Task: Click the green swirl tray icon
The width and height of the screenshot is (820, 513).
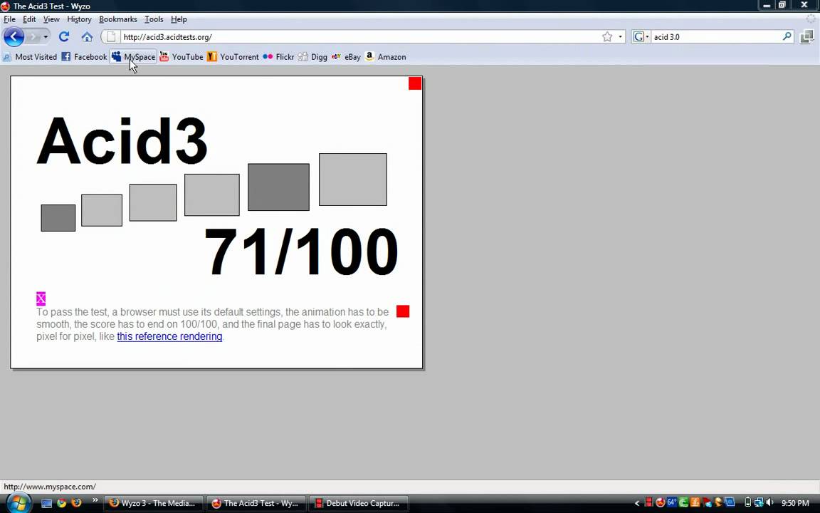Action: tap(683, 502)
